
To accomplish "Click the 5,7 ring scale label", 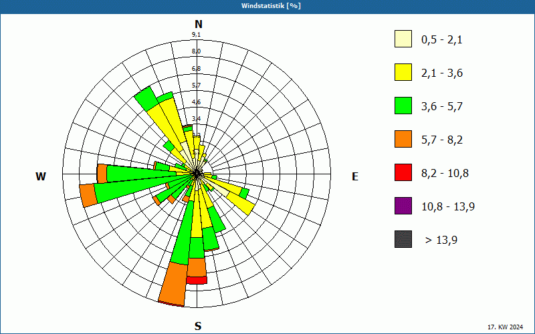I will pyautogui.click(x=196, y=86).
